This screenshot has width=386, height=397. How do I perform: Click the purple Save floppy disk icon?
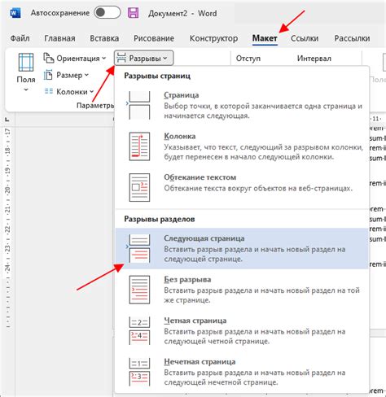pos(133,13)
